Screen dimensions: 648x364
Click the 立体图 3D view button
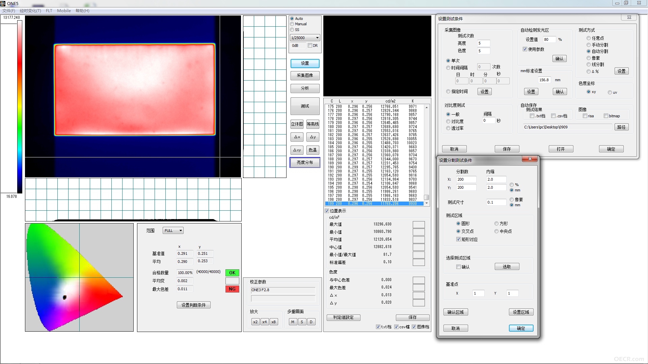click(x=297, y=124)
